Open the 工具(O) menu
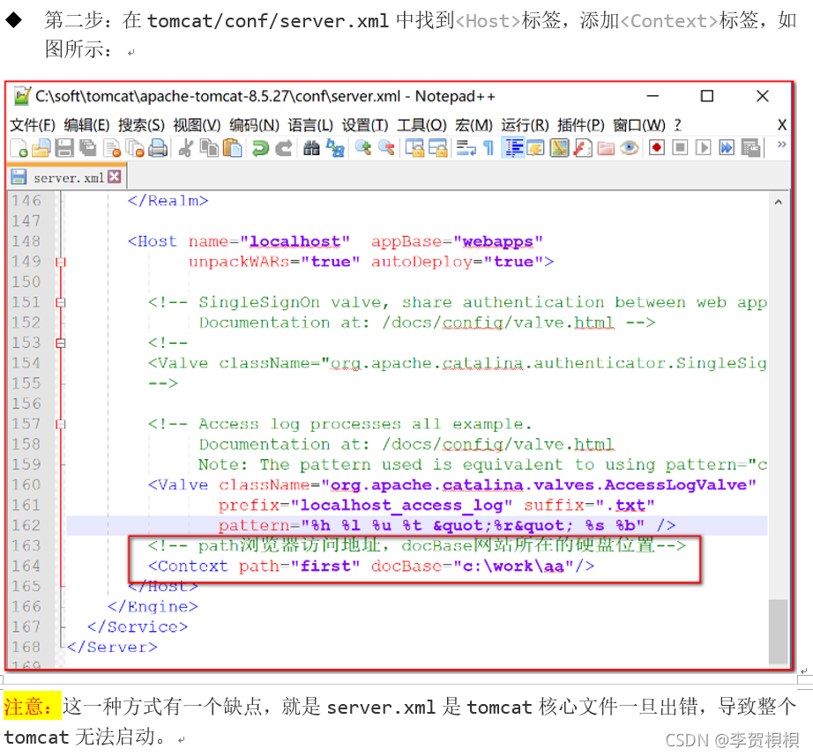The width and height of the screenshot is (813, 756). coord(421,125)
